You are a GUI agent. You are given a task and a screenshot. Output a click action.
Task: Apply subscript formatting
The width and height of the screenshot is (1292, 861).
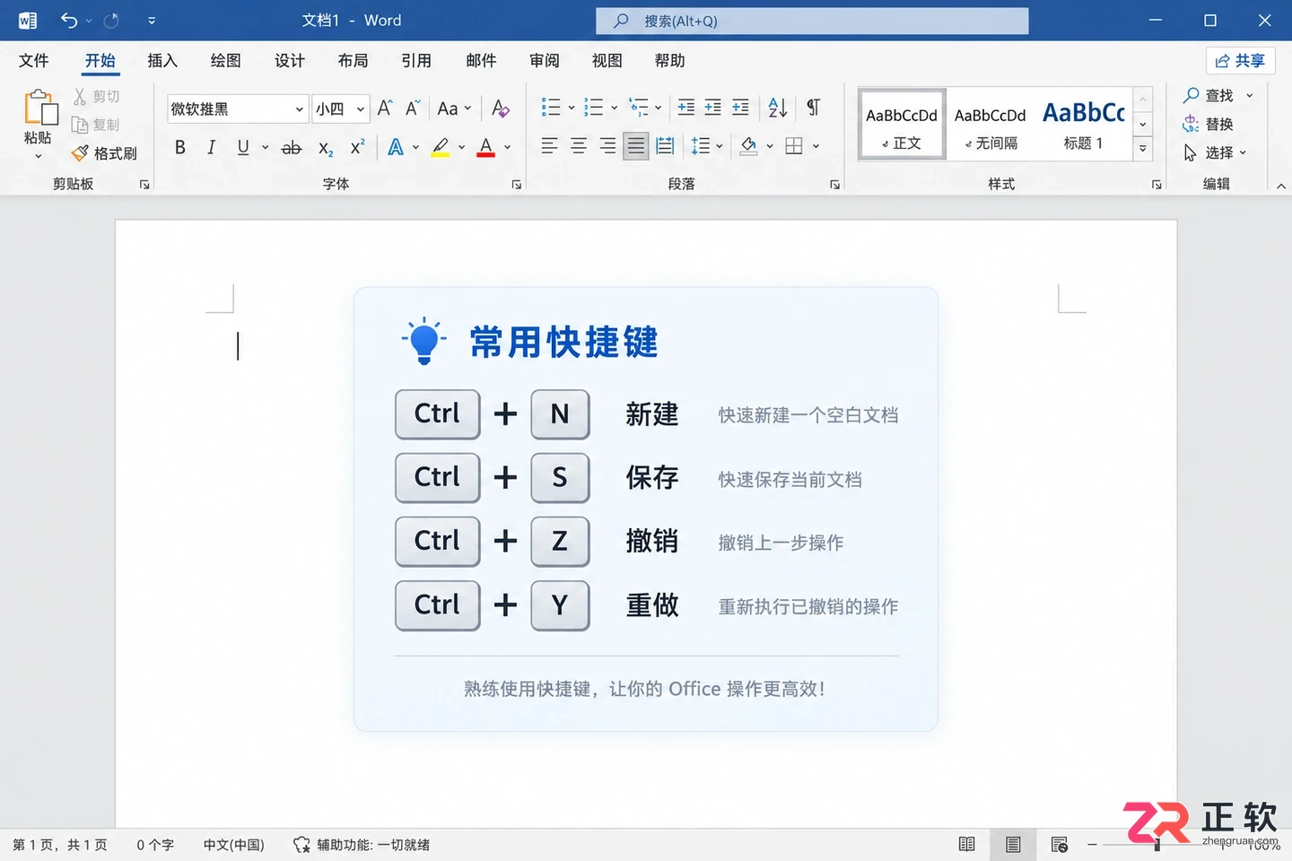coord(326,148)
